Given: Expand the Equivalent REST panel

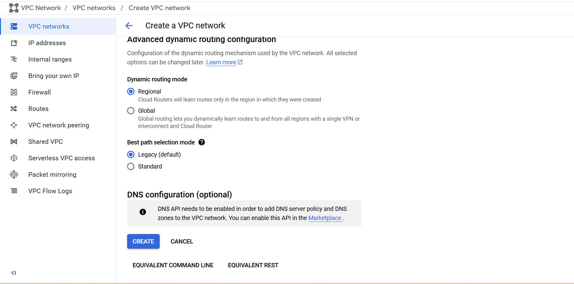Looking at the screenshot, I should point(253,265).
